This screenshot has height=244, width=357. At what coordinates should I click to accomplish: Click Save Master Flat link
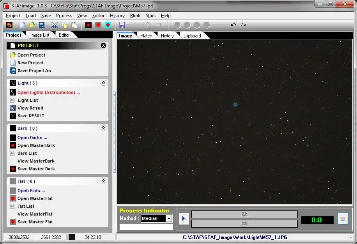click(35, 222)
